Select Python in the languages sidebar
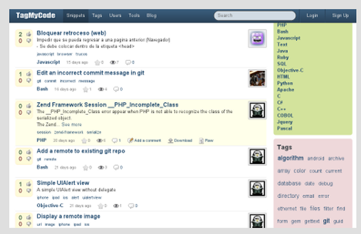Viewport: 361px width, 234px height. tap(285, 83)
